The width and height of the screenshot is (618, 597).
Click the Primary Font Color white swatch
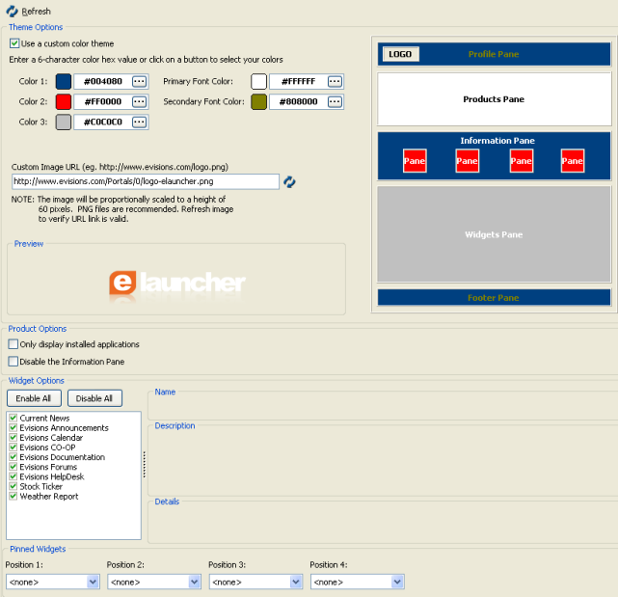(x=259, y=82)
